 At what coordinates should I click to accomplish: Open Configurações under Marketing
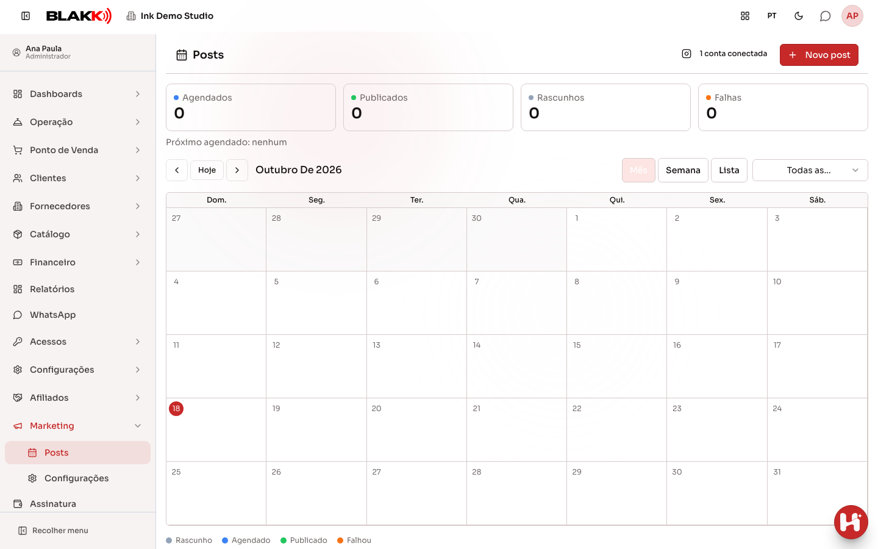pyautogui.click(x=77, y=478)
